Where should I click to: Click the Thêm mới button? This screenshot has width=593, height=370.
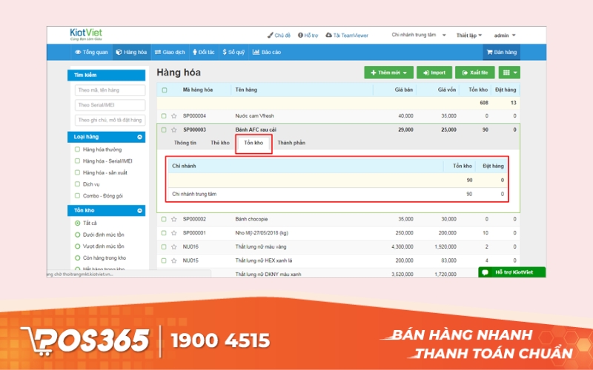coord(388,73)
